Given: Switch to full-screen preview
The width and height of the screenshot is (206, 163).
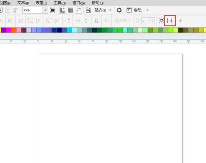Looking at the screenshot, I should [53, 10].
